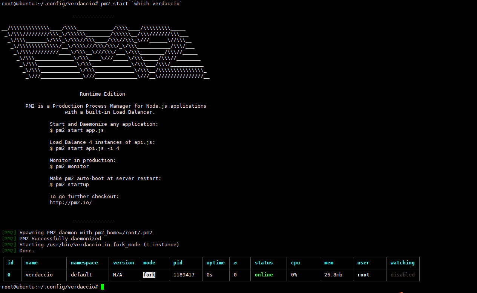477x293 pixels.
Task: Click the 'cpu' column header
Action: 296,263
